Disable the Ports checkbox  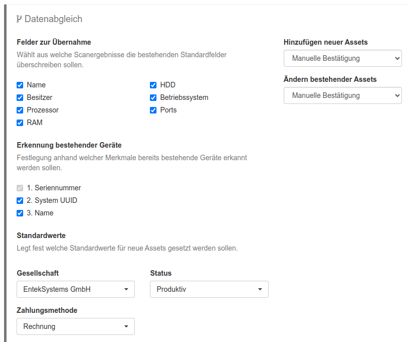(153, 110)
